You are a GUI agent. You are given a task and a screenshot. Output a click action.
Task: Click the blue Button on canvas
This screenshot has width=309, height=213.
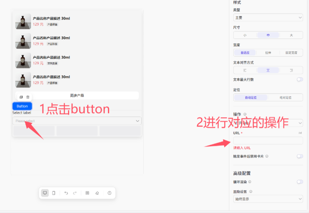click(x=22, y=106)
